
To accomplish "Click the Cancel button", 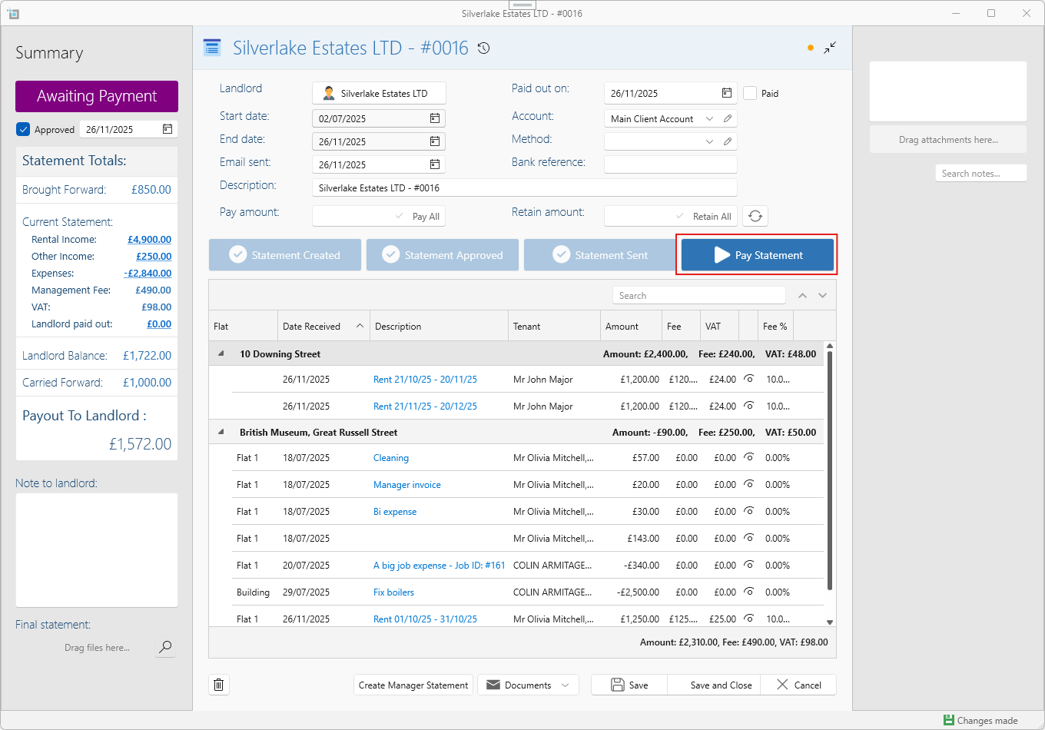I will click(798, 685).
